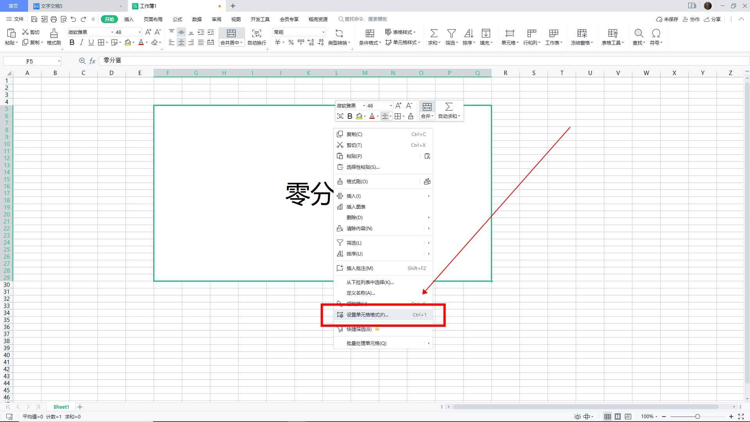Open the 条件格式 conditional formatting tool

[x=369, y=37]
